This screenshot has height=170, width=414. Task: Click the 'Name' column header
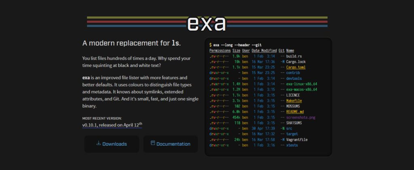point(290,50)
